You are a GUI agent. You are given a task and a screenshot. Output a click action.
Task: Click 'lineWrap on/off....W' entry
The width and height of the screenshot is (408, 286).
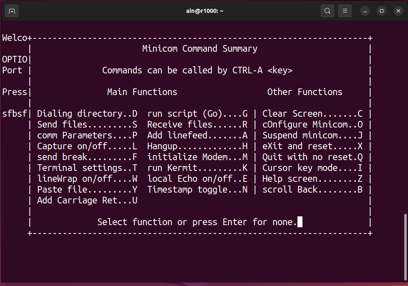click(x=87, y=179)
